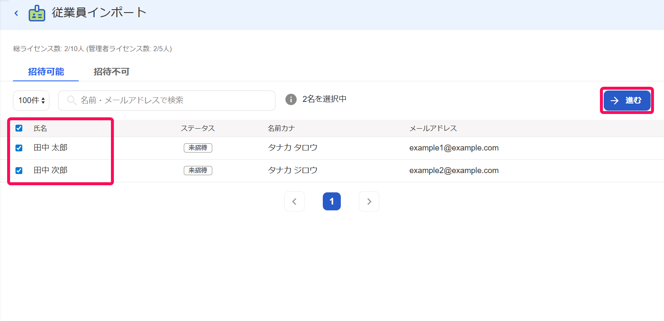
Task: Click 未招待 badge in 田中 太郎 row
Action: tap(198, 148)
